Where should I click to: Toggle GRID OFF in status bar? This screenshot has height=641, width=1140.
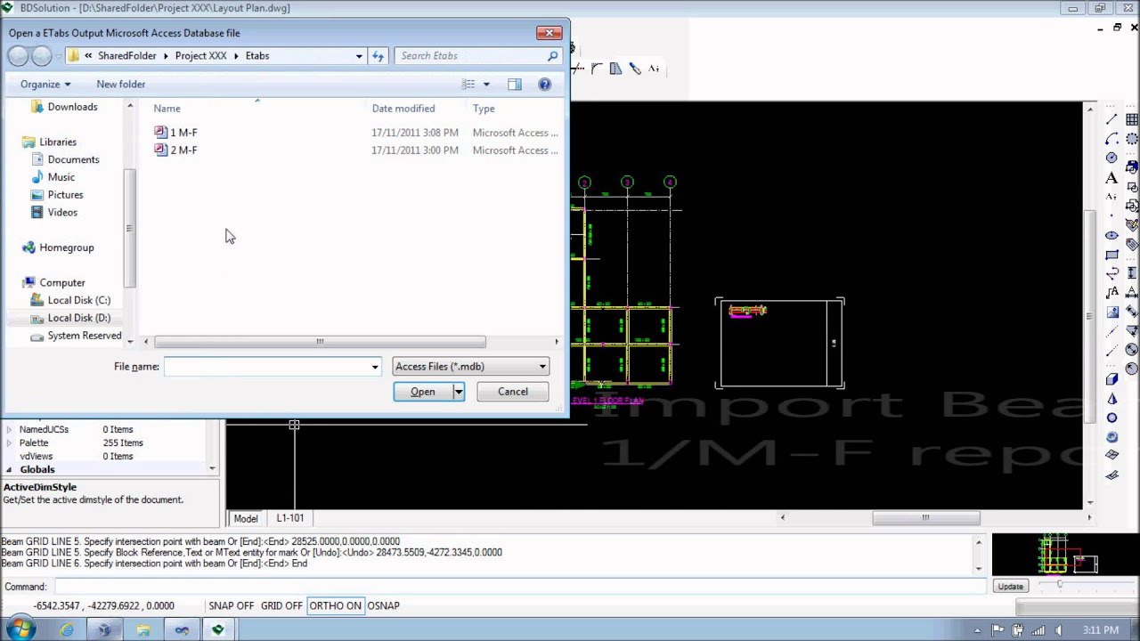[281, 605]
